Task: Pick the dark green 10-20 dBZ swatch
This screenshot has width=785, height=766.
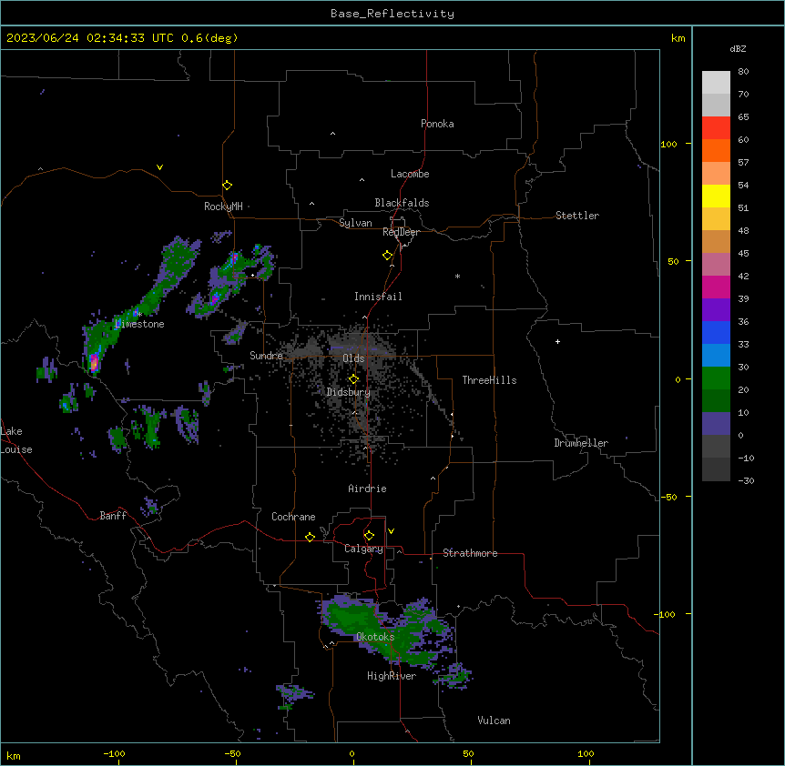Action: [x=716, y=401]
